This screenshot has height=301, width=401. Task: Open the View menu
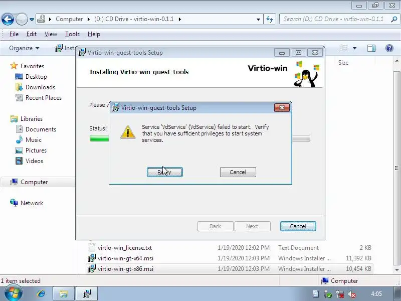coord(51,34)
